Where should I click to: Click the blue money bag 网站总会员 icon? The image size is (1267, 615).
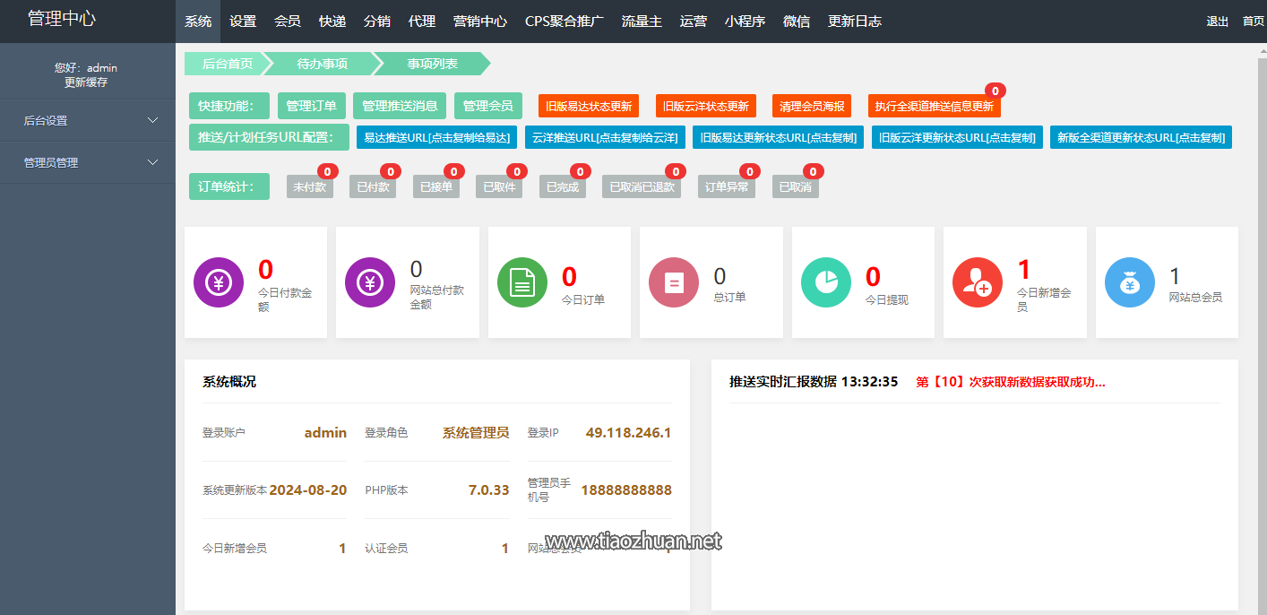(1130, 282)
